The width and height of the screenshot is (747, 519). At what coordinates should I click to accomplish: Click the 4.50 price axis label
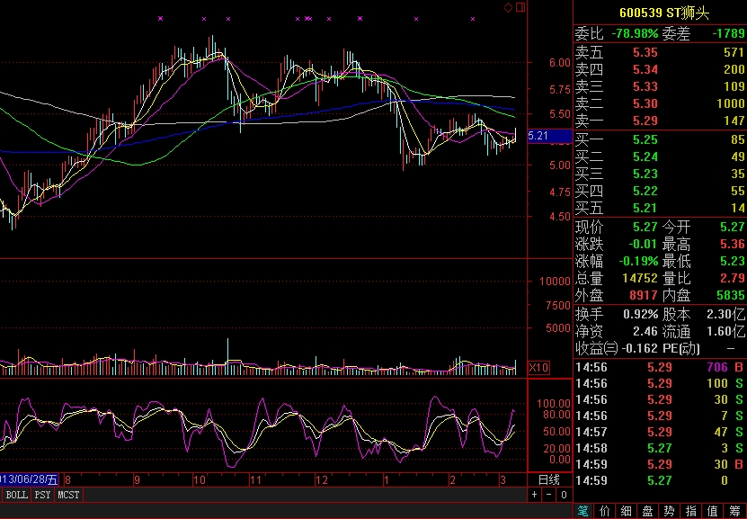click(x=560, y=217)
